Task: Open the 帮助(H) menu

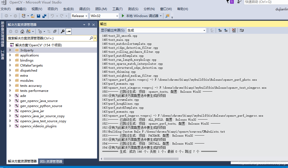Action: tap(183, 9)
